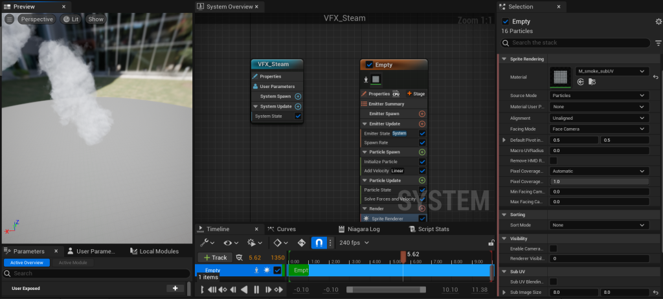The height and width of the screenshot is (299, 663).
Task: Add module to Particle Spawn with plus icon
Action: tap(422, 152)
